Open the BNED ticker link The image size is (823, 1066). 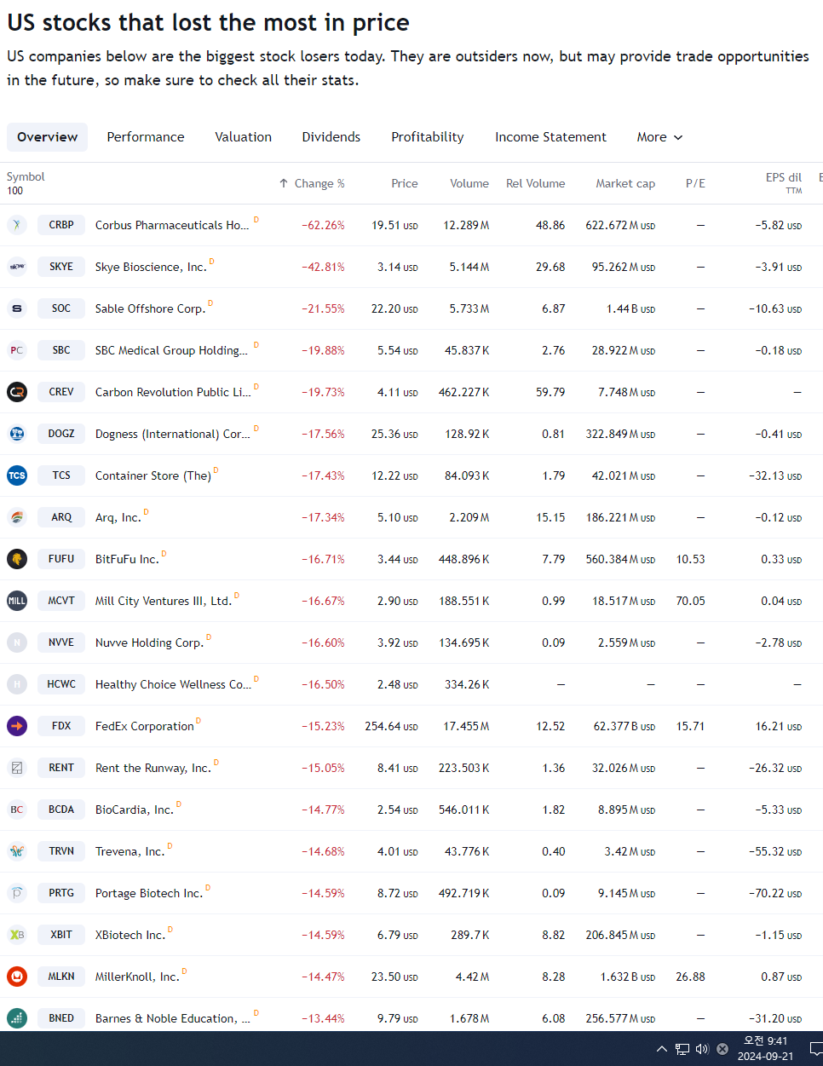click(61, 1018)
